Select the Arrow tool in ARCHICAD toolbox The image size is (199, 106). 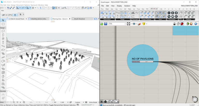point(3,20)
